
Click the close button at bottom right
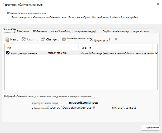tap(150, 128)
